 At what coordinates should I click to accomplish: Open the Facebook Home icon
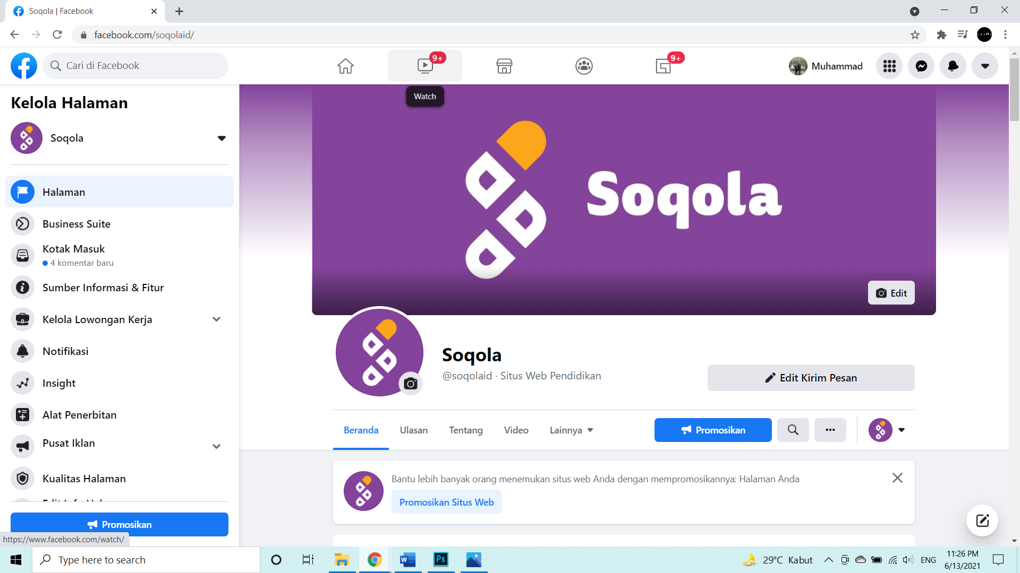tap(345, 66)
